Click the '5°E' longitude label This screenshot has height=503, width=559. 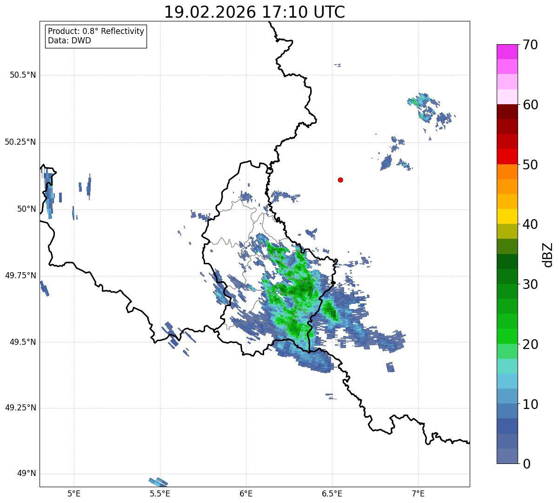(x=74, y=493)
